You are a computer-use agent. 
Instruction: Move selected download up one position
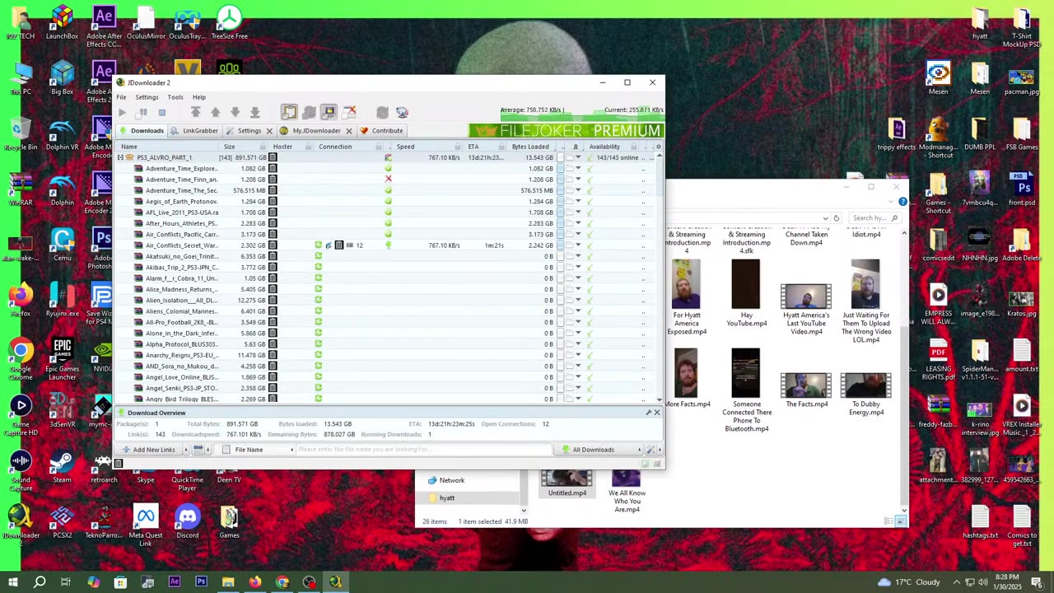click(x=215, y=112)
